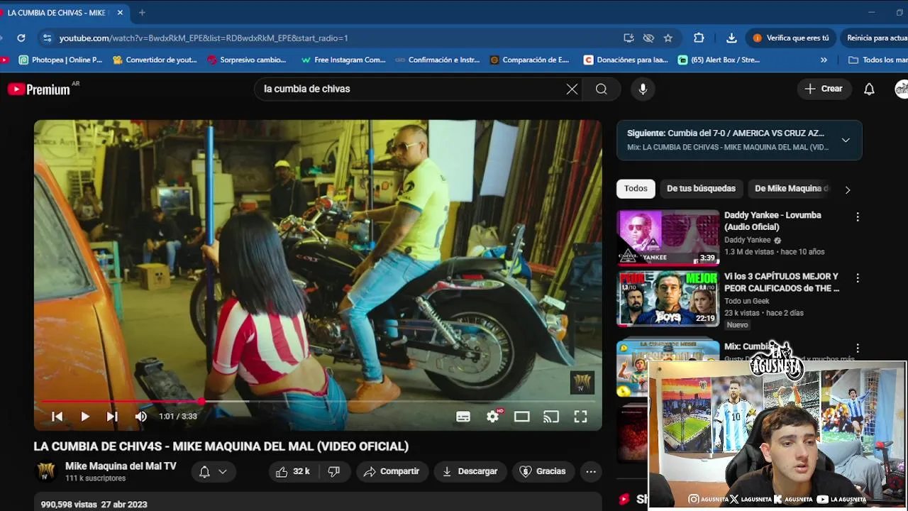This screenshot has height=511, width=908.
Task: Skip to next video
Action: [112, 417]
